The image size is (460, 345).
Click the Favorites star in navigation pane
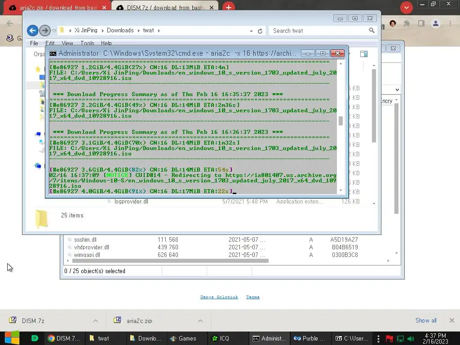[38, 69]
